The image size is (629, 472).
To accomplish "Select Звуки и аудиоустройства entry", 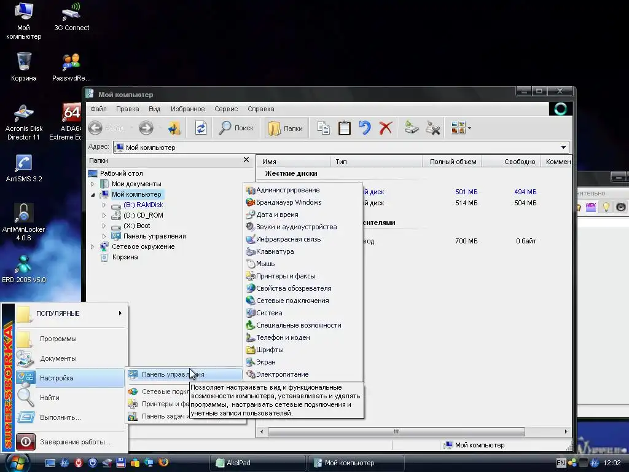I will [x=303, y=227].
